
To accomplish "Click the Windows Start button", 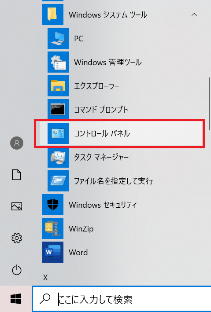I will (x=16, y=299).
